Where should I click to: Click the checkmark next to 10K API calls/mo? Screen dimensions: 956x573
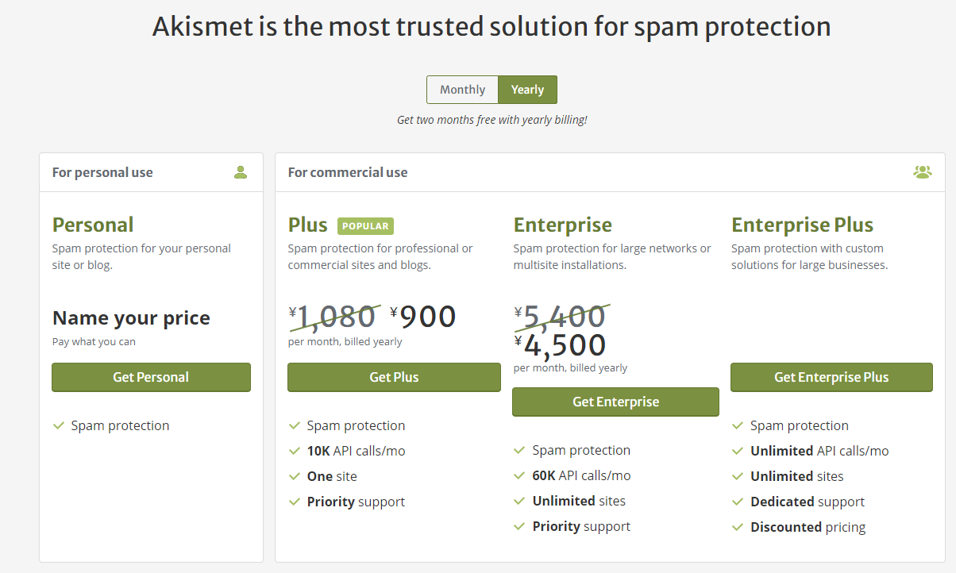click(x=295, y=451)
